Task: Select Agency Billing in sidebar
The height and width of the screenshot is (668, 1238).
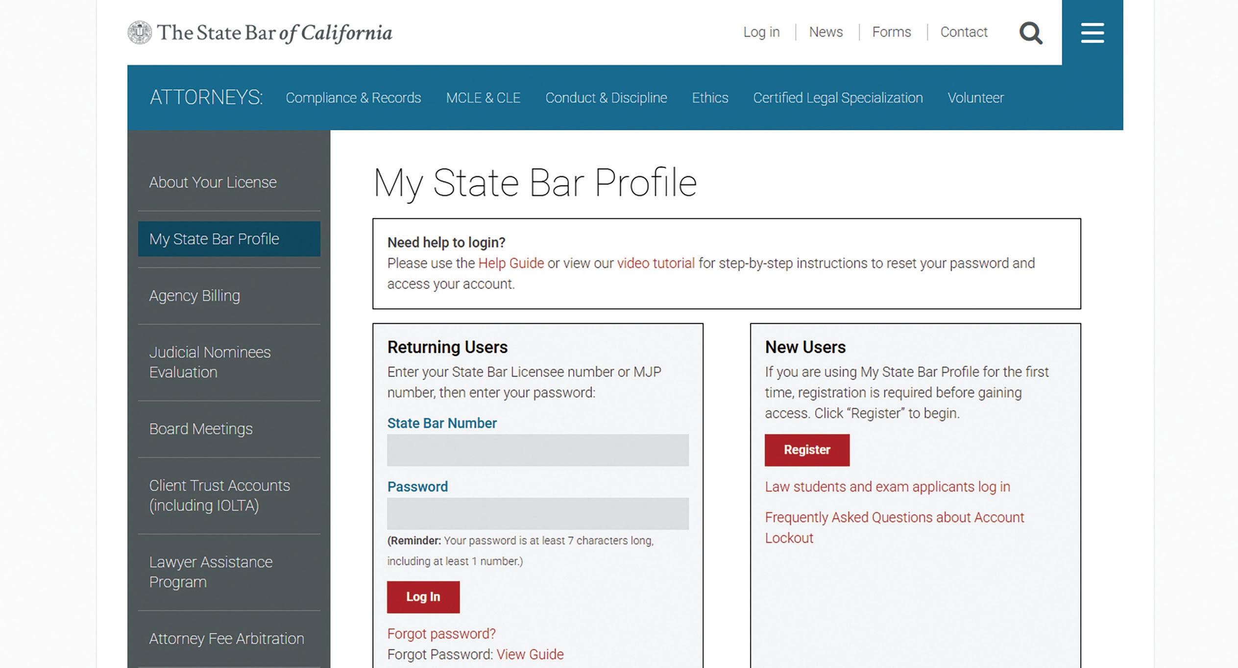Action: click(x=194, y=295)
